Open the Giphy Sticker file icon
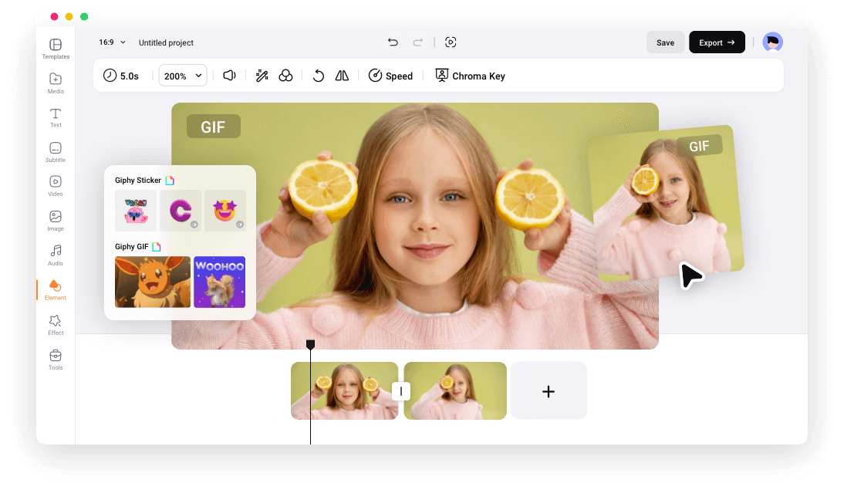 tap(170, 181)
